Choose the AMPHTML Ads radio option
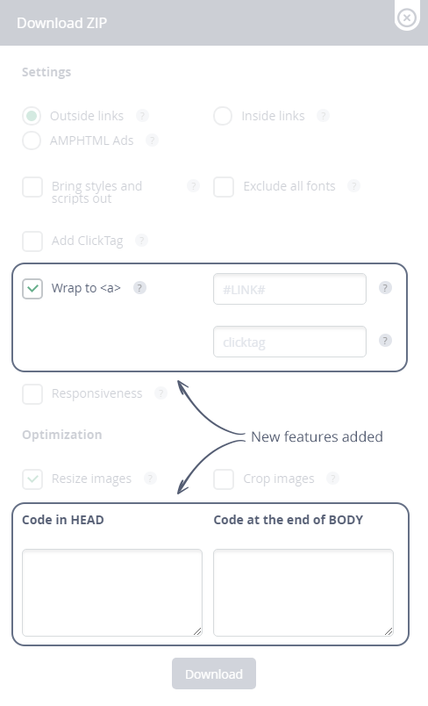 tap(32, 140)
